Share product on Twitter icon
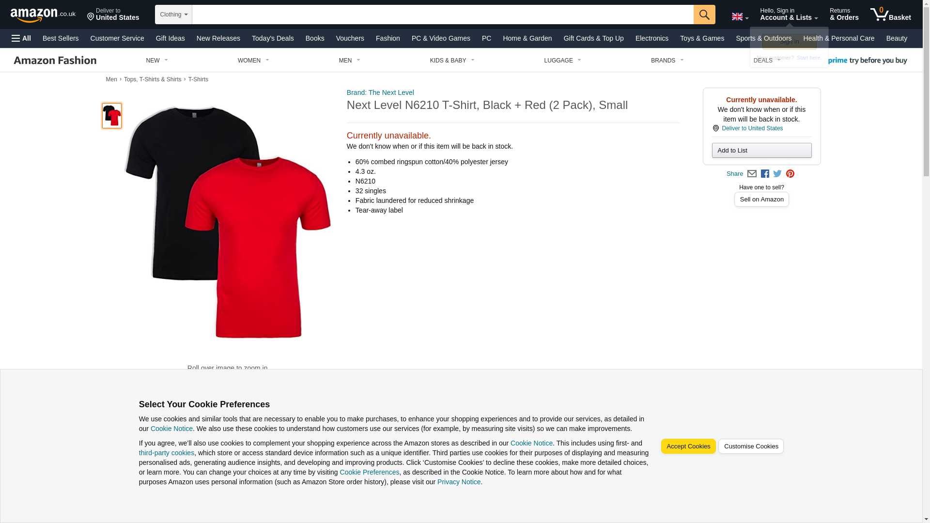This screenshot has width=930, height=523. coord(777,174)
